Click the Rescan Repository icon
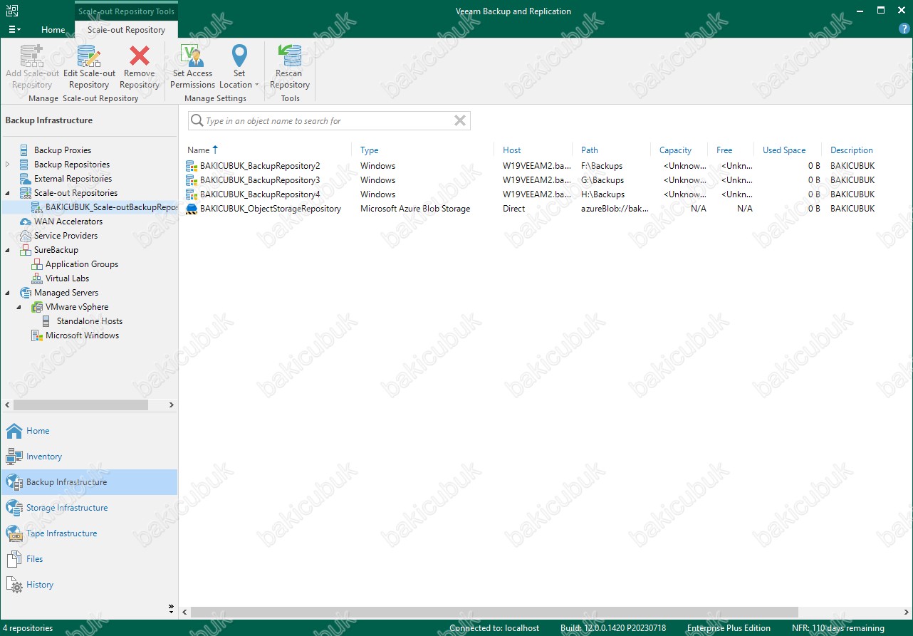 pyautogui.click(x=289, y=55)
